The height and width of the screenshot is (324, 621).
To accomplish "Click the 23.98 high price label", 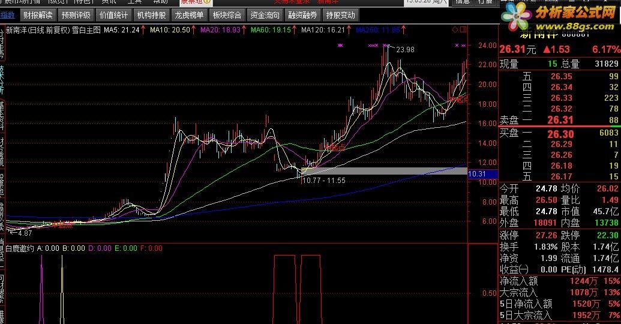I will [x=405, y=50].
